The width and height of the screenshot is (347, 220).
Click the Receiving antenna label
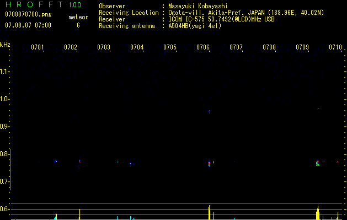coord(127,26)
